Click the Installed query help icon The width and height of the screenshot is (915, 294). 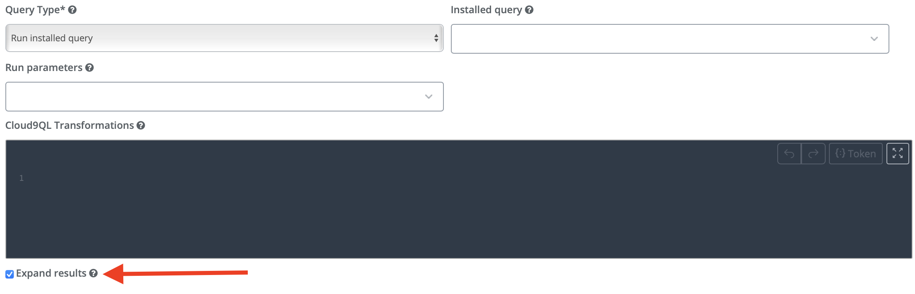click(529, 10)
